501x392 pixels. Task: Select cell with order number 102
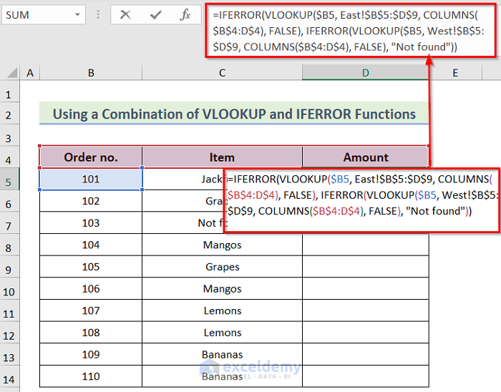[x=91, y=201]
